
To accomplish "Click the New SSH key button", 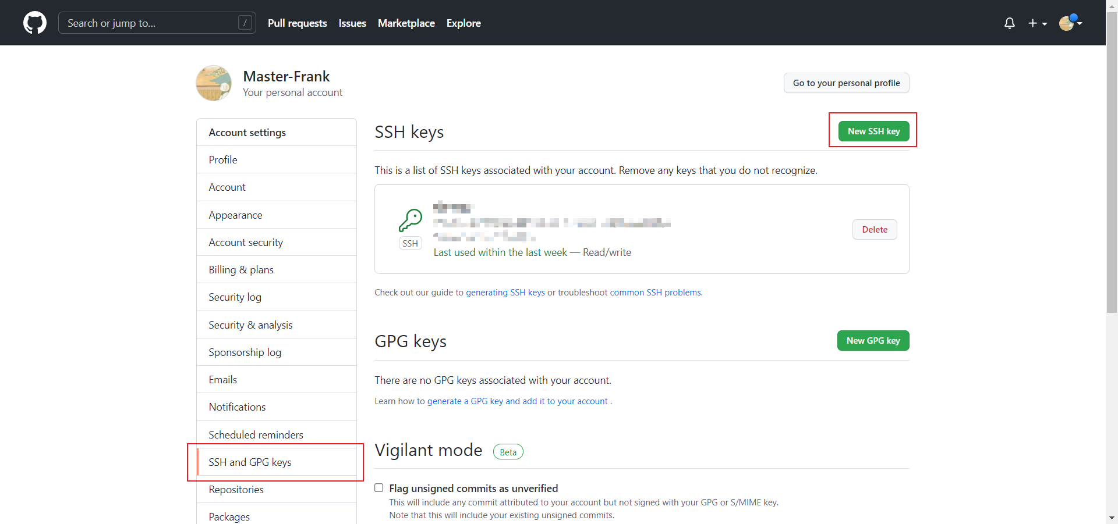I will click(x=873, y=131).
